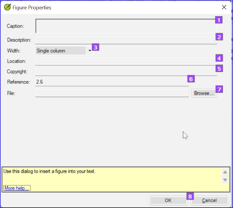Click the green leaf icon in title bar
This screenshot has width=233, height=208.
pos(7,7)
